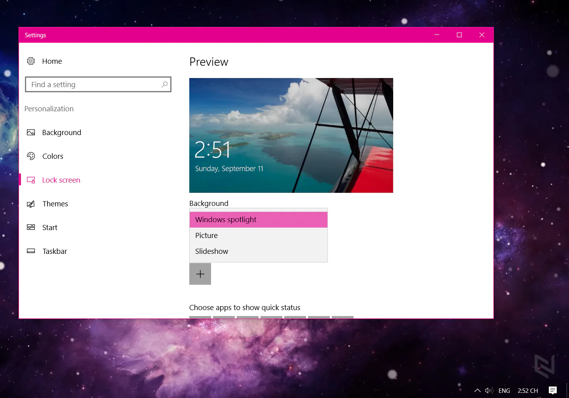569x398 pixels.
Task: Click the Themes brush icon
Action: [x=31, y=204]
